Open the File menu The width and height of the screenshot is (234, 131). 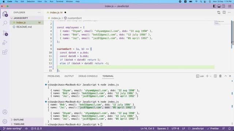16,1
